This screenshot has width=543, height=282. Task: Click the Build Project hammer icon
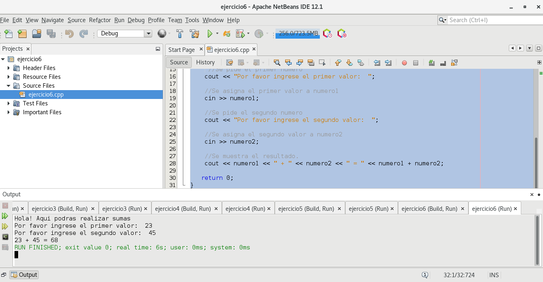[x=180, y=34]
